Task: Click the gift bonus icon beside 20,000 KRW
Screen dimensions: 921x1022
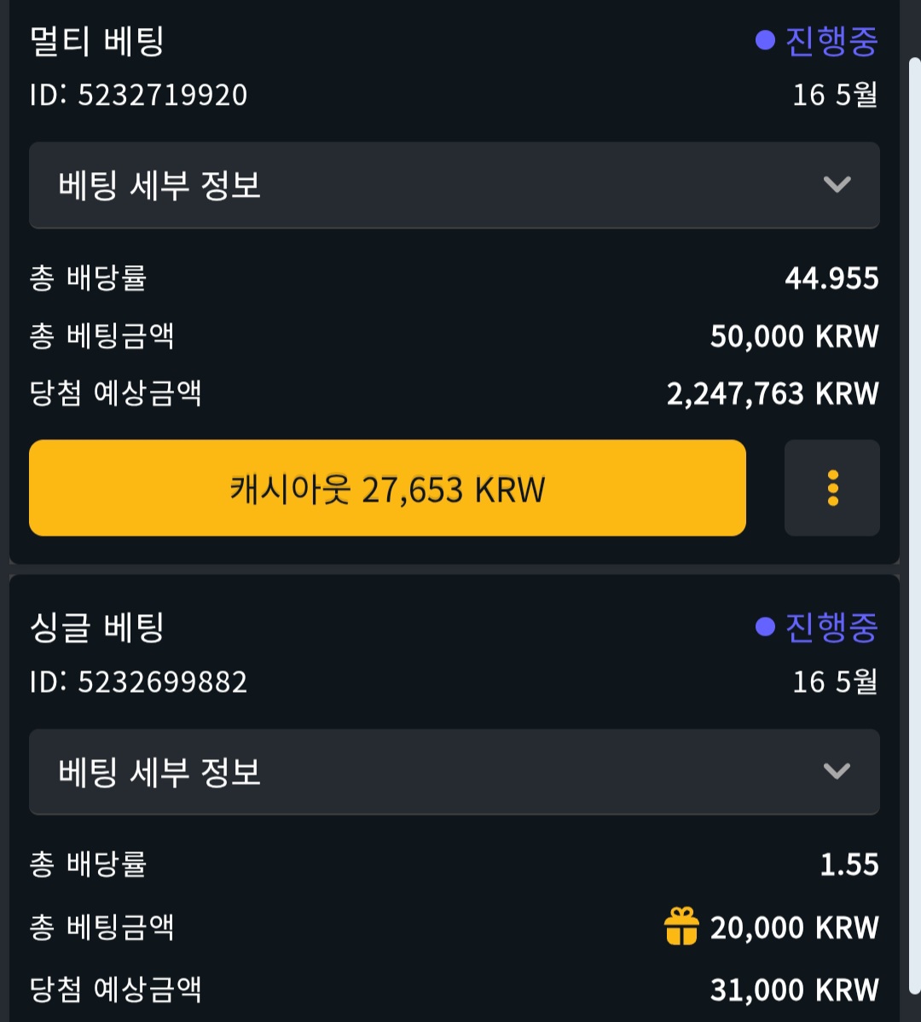Action: [681, 926]
